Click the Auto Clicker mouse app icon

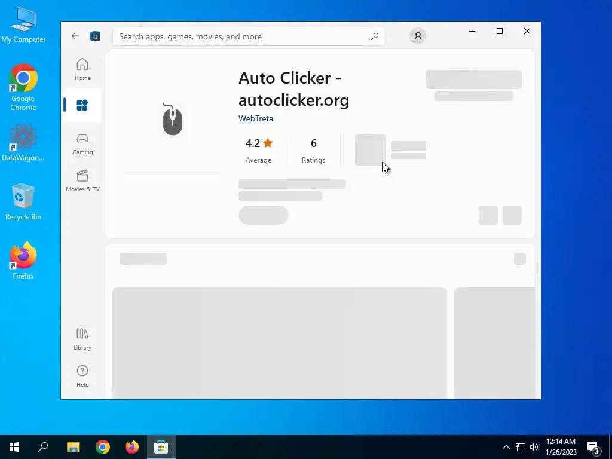point(172,119)
